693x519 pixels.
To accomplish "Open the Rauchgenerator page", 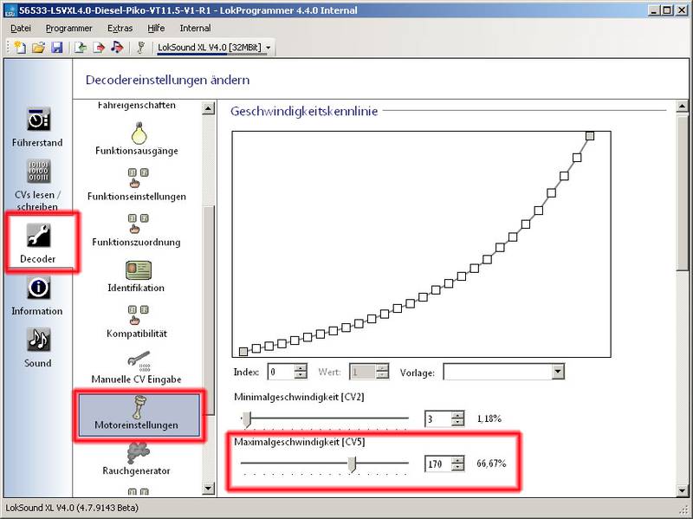I will (137, 458).
